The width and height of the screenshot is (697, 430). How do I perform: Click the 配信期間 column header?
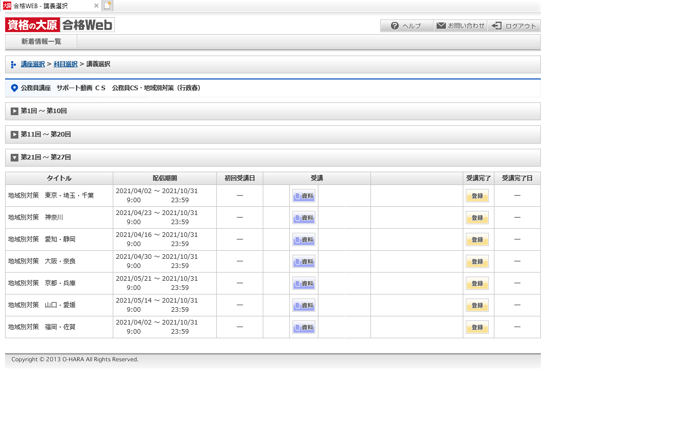tap(165, 178)
